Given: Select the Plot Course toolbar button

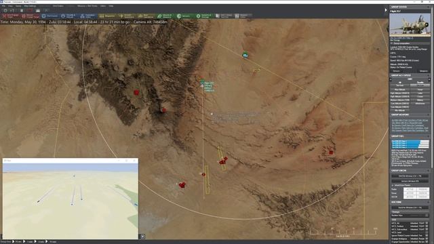Looking at the screenshot, I should (x=50, y=16).
